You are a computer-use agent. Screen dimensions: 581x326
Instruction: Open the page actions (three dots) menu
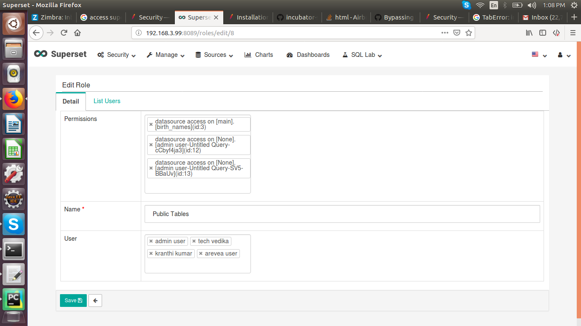click(x=445, y=33)
